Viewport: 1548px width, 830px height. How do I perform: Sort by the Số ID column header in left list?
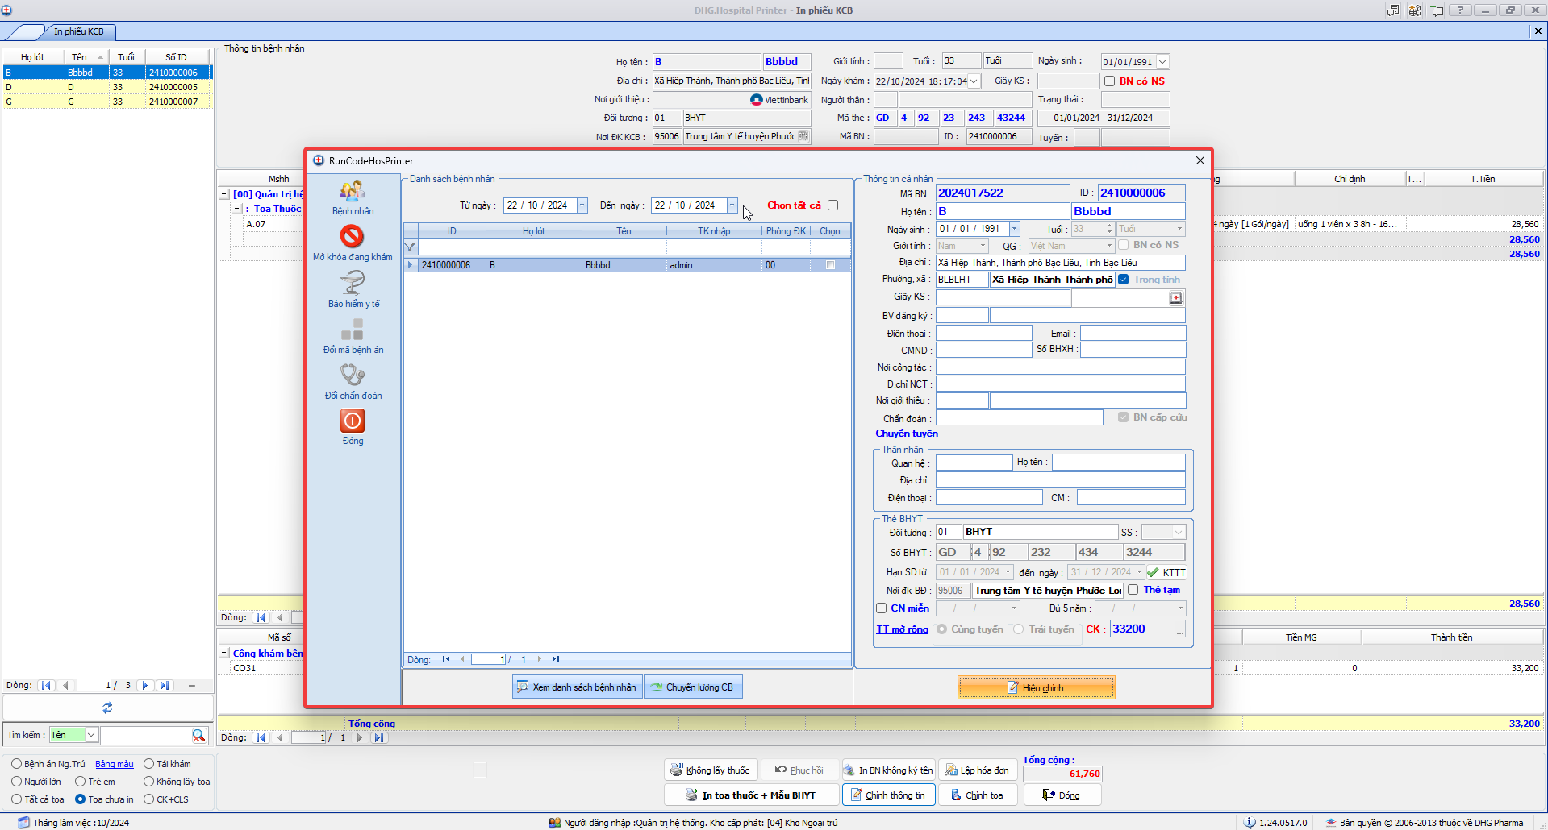(178, 57)
